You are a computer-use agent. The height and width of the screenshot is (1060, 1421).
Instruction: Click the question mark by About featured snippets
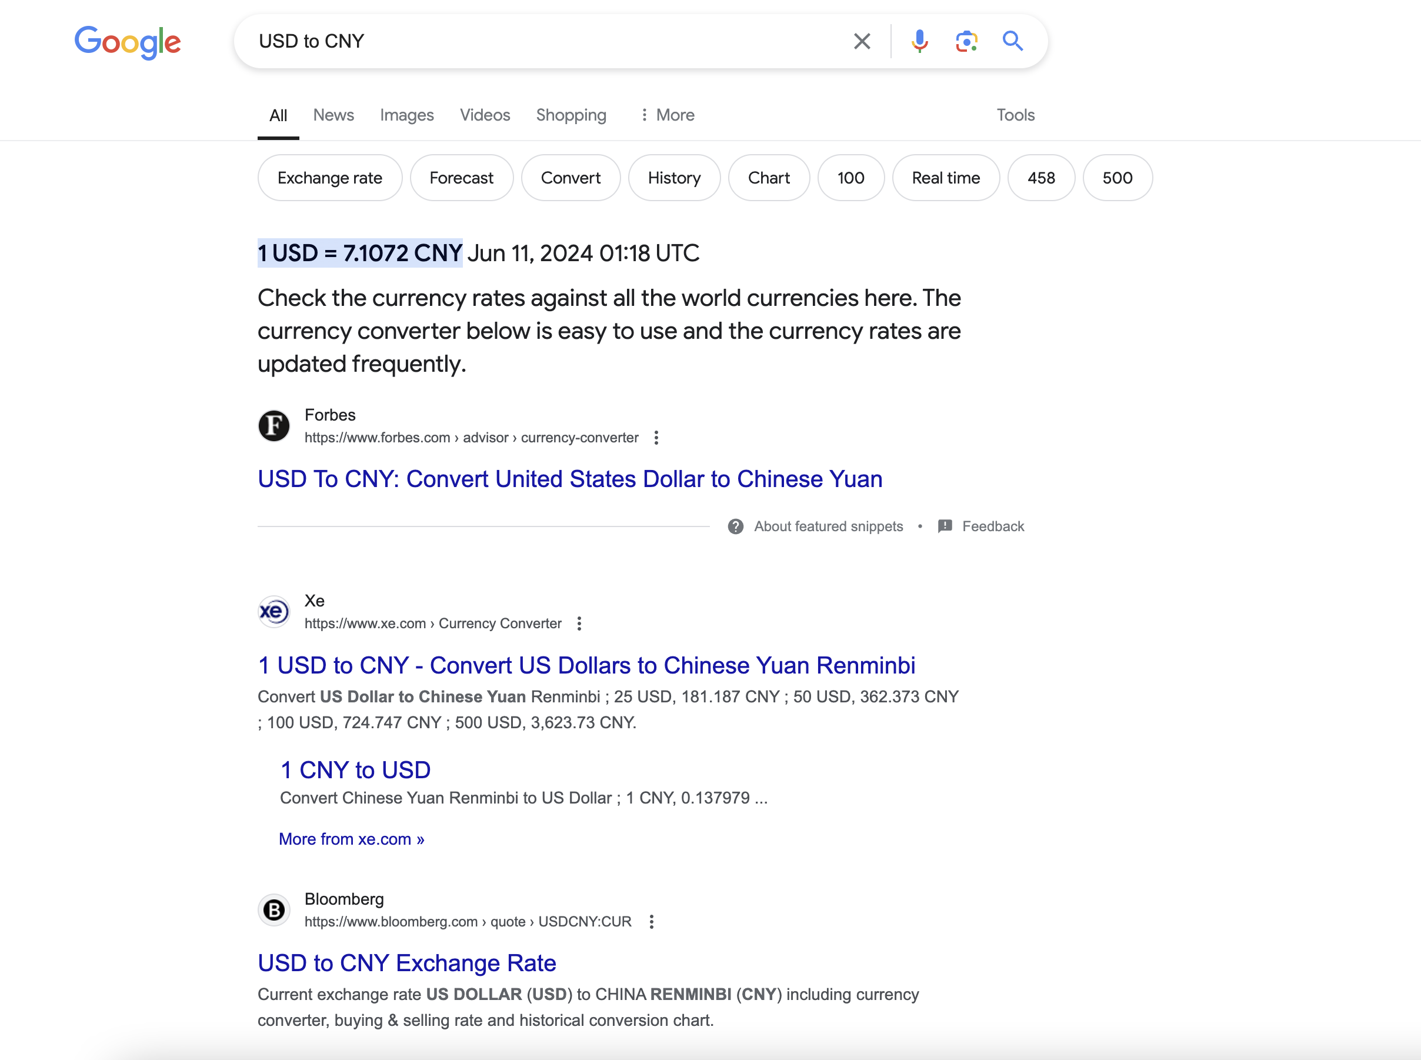(735, 526)
